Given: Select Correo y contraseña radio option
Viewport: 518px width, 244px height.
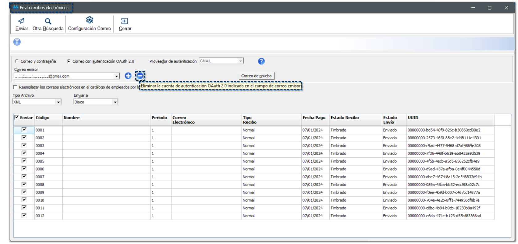Looking at the screenshot, I should [x=17, y=61].
